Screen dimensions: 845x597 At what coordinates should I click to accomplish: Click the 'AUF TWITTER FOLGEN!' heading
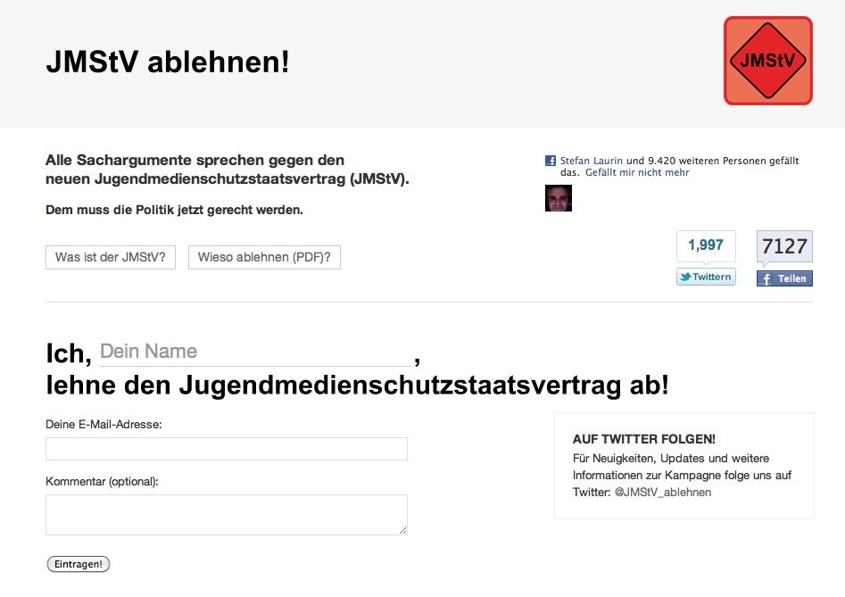pos(644,439)
